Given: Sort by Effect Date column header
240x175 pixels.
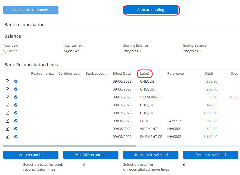Looking at the screenshot, I should pyautogui.click(x=122, y=73).
